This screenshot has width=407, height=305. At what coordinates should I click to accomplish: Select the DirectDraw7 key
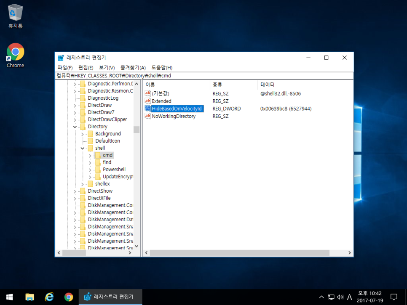pos(101,112)
